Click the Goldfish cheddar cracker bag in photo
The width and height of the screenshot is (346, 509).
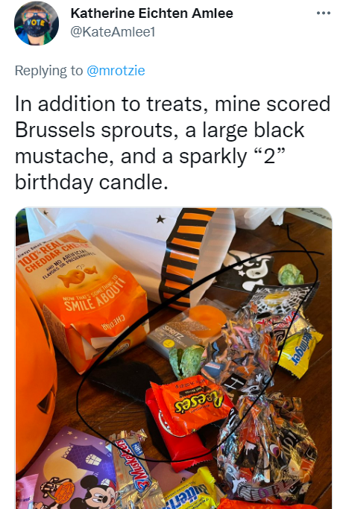[84, 299]
